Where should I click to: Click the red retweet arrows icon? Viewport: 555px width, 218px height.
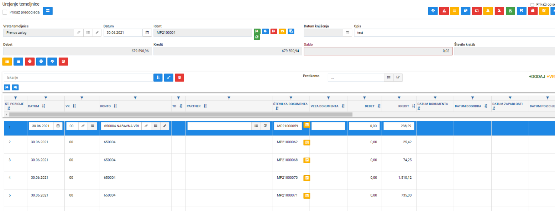point(477,11)
